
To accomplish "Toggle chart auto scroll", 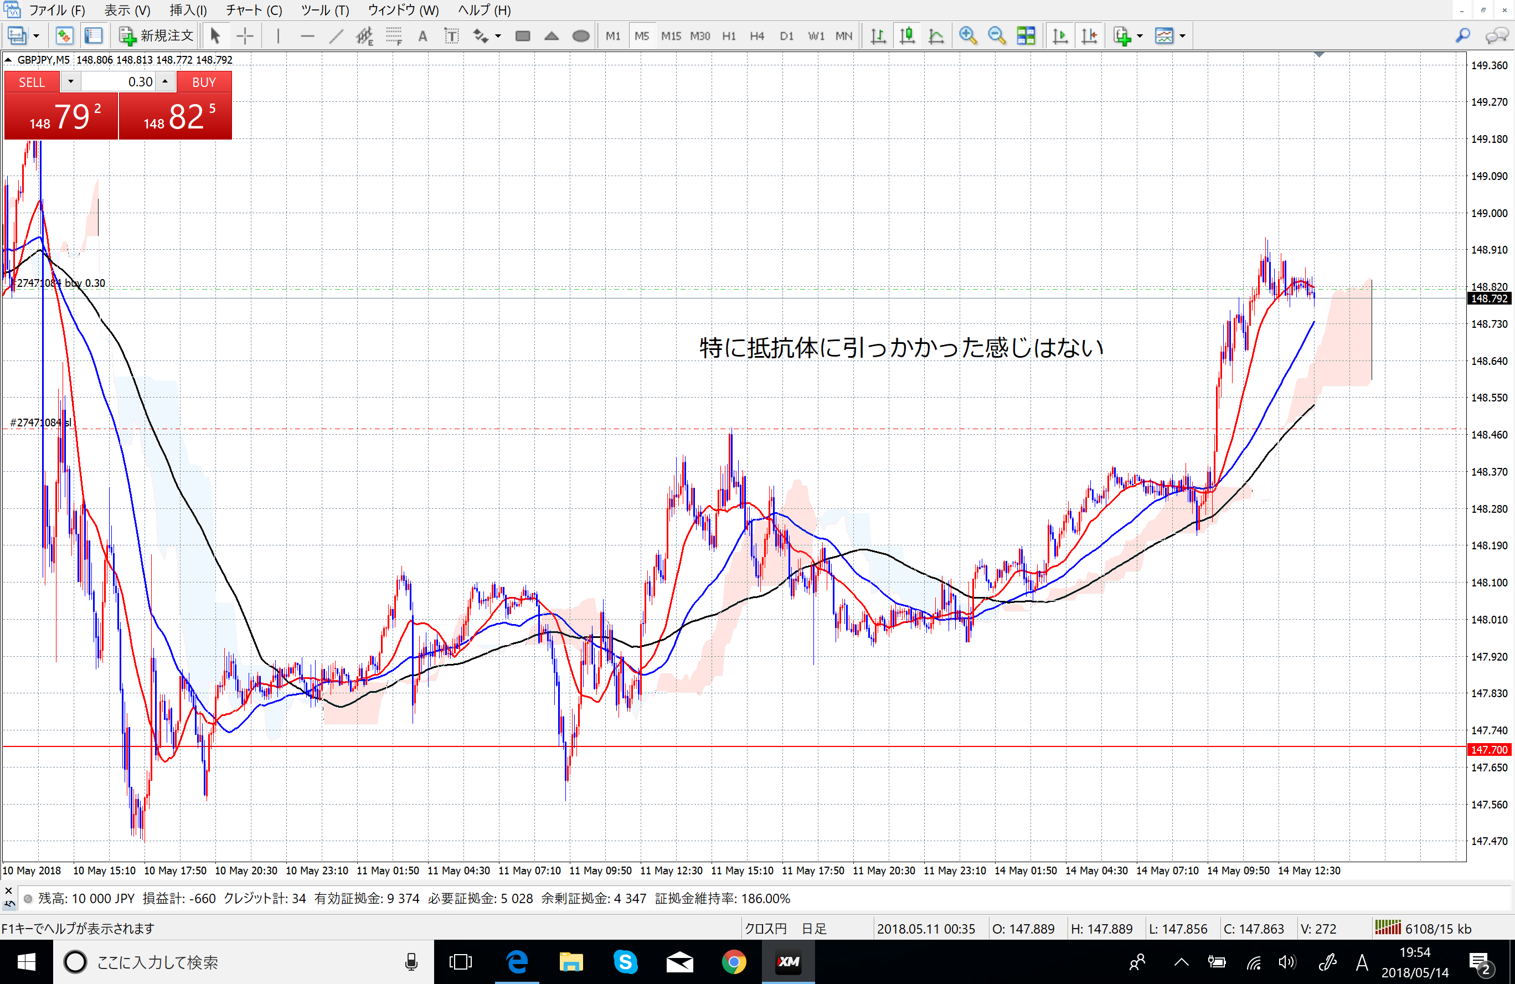I will click(x=1059, y=37).
